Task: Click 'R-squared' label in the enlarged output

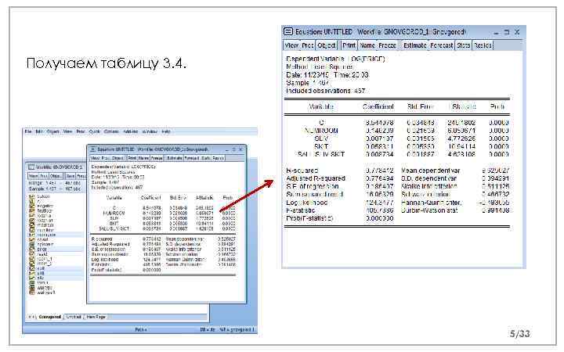Action: (302, 171)
